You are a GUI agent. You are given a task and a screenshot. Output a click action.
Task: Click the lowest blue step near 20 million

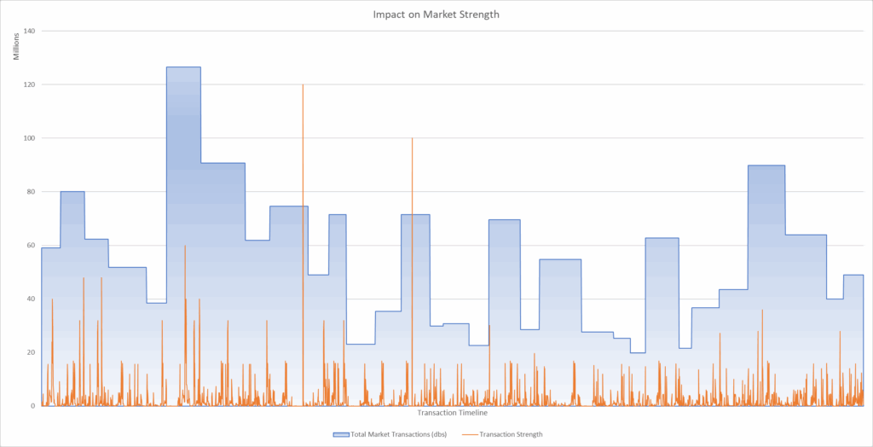638,353
